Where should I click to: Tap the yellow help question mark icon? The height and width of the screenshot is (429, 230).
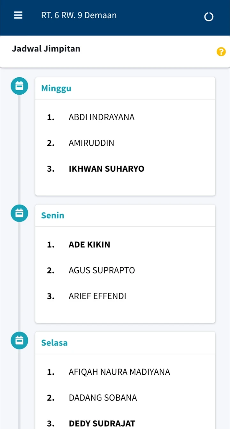221,52
